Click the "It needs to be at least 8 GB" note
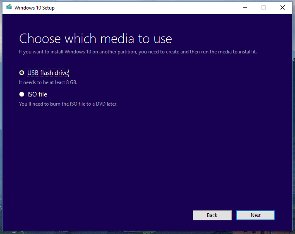This screenshot has height=234, width=295. 48,82
